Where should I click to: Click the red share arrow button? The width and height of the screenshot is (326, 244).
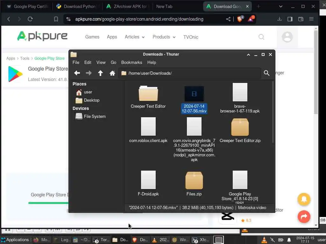pyautogui.click(x=304, y=217)
